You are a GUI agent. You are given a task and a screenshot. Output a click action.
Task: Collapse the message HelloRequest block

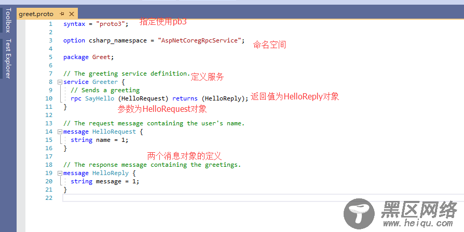point(60,132)
